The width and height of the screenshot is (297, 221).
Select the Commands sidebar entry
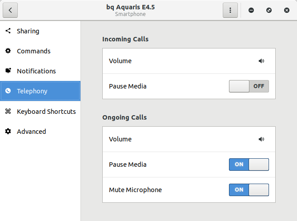click(x=34, y=51)
